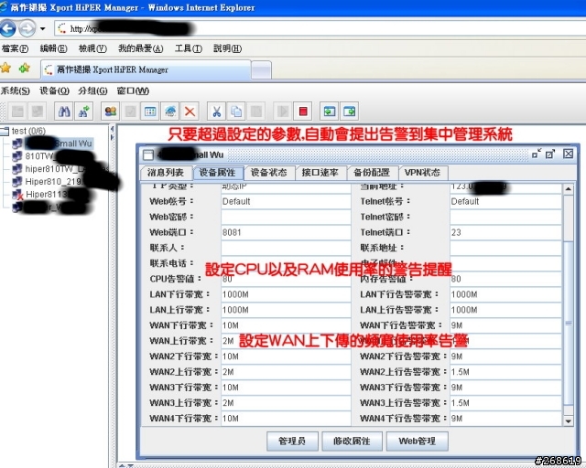Select the test (0/6) group node
The width and height of the screenshot is (586, 468).
tap(28, 131)
